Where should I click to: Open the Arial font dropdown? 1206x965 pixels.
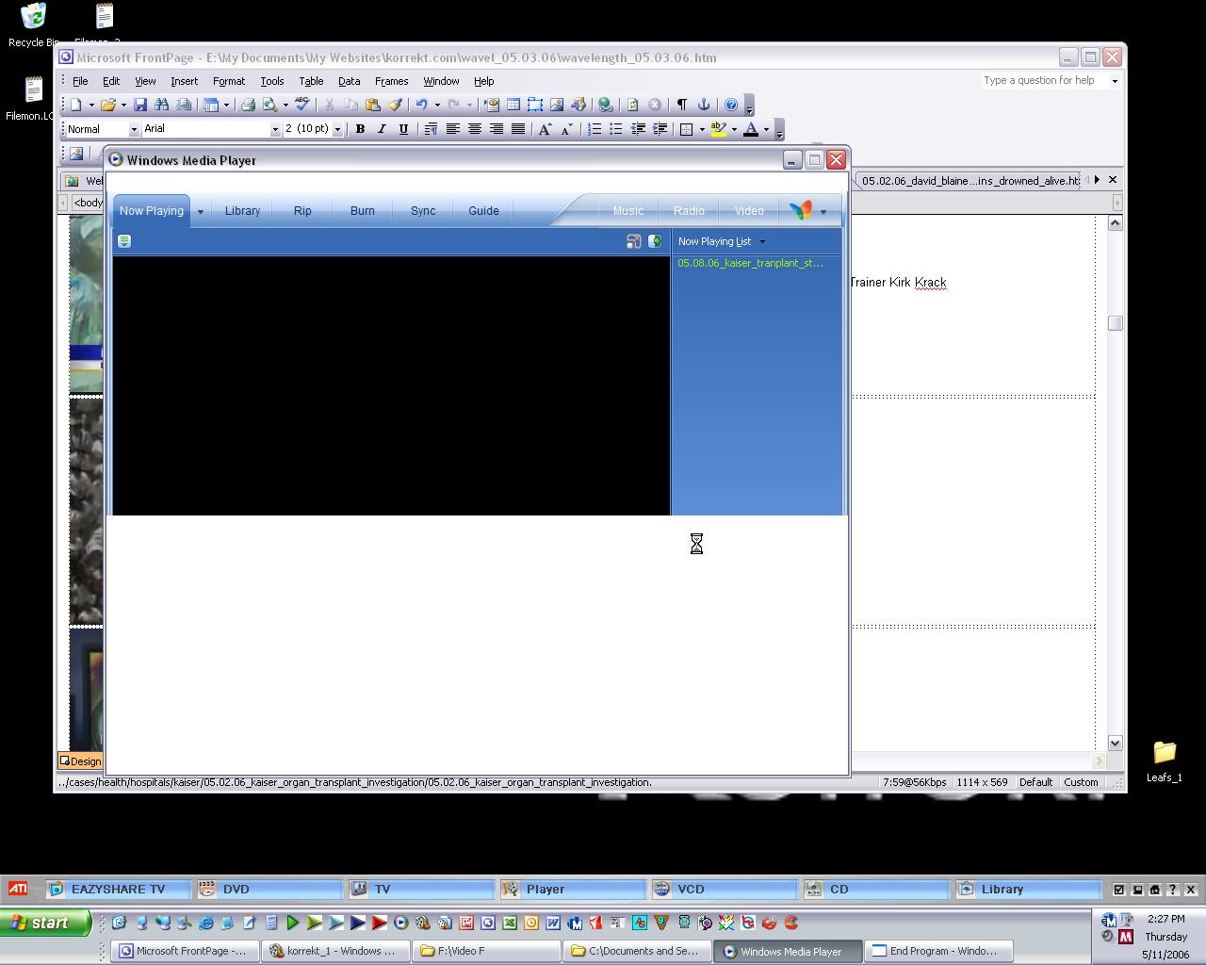[x=275, y=129]
